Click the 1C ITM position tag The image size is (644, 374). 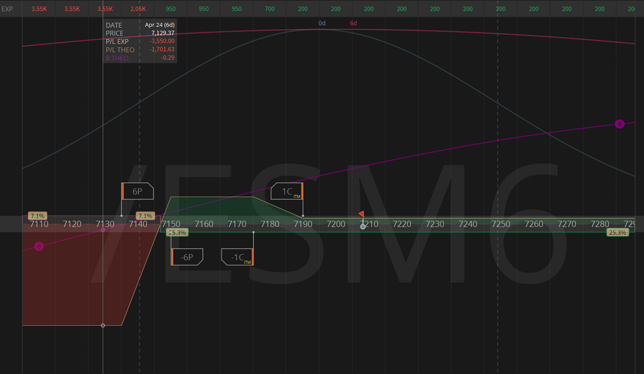[287, 191]
